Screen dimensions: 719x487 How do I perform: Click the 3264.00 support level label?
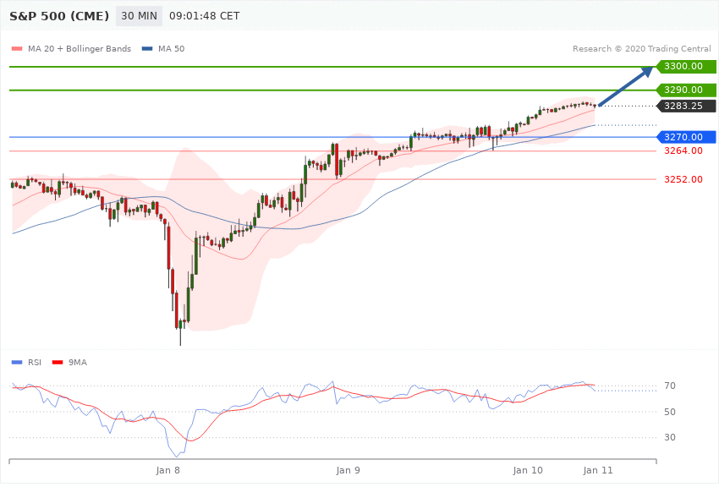tap(683, 150)
